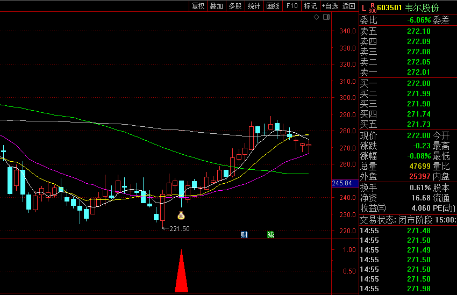Select stock code 603501
The image size is (457, 295).
[x=389, y=8]
